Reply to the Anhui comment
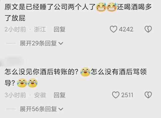 [60, 95]
